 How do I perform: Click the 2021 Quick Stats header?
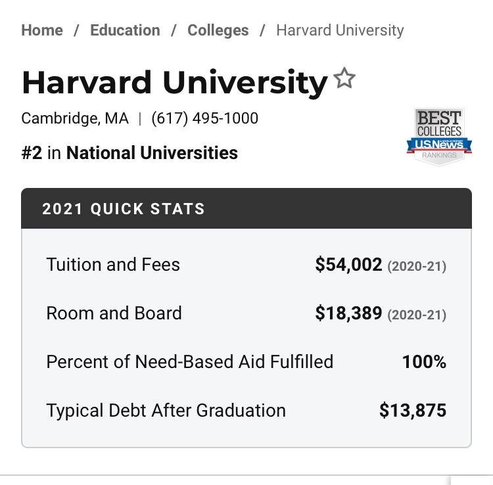pos(246,208)
